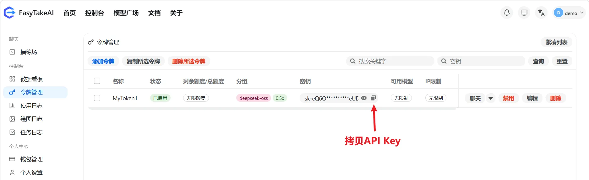
Task: Click the 重置 button
Action: [562, 61]
